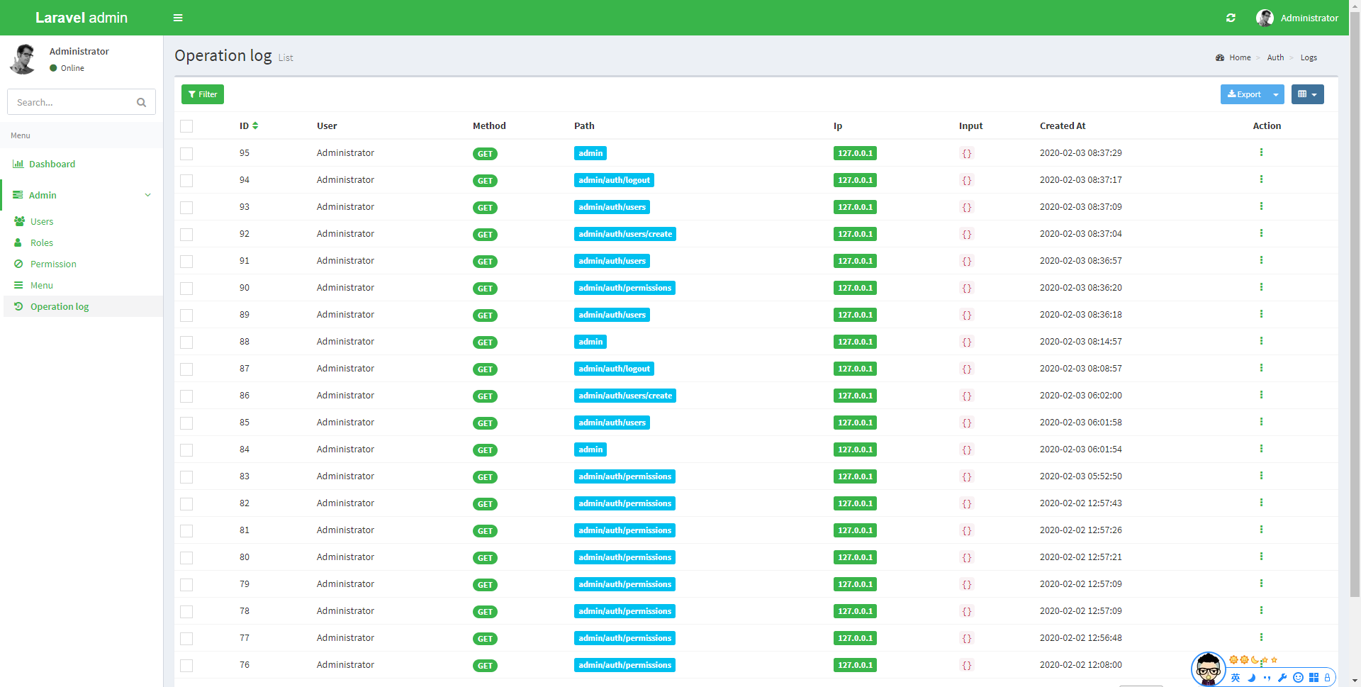The height and width of the screenshot is (687, 1361).
Task: Click the Laravel admin logo link
Action: point(82,18)
